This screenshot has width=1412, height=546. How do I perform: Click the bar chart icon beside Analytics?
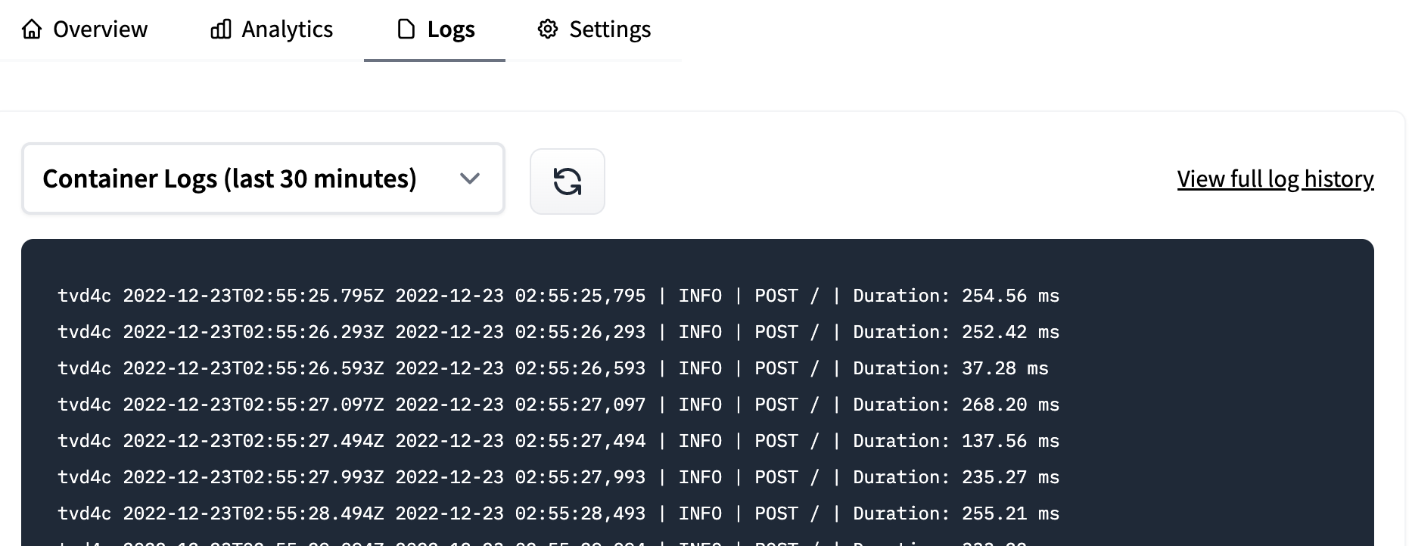click(x=220, y=29)
